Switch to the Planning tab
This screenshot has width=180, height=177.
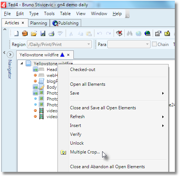pyautogui.click(x=39, y=23)
